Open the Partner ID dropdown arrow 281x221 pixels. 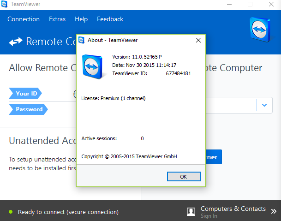tap(264, 105)
